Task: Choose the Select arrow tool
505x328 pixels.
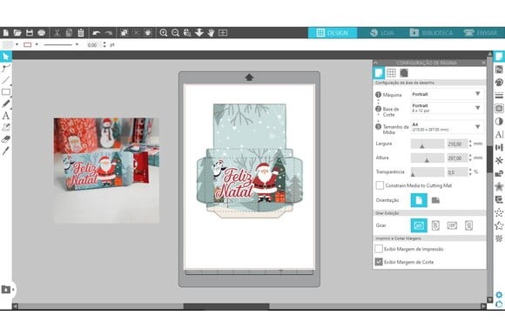Action: 6,57
